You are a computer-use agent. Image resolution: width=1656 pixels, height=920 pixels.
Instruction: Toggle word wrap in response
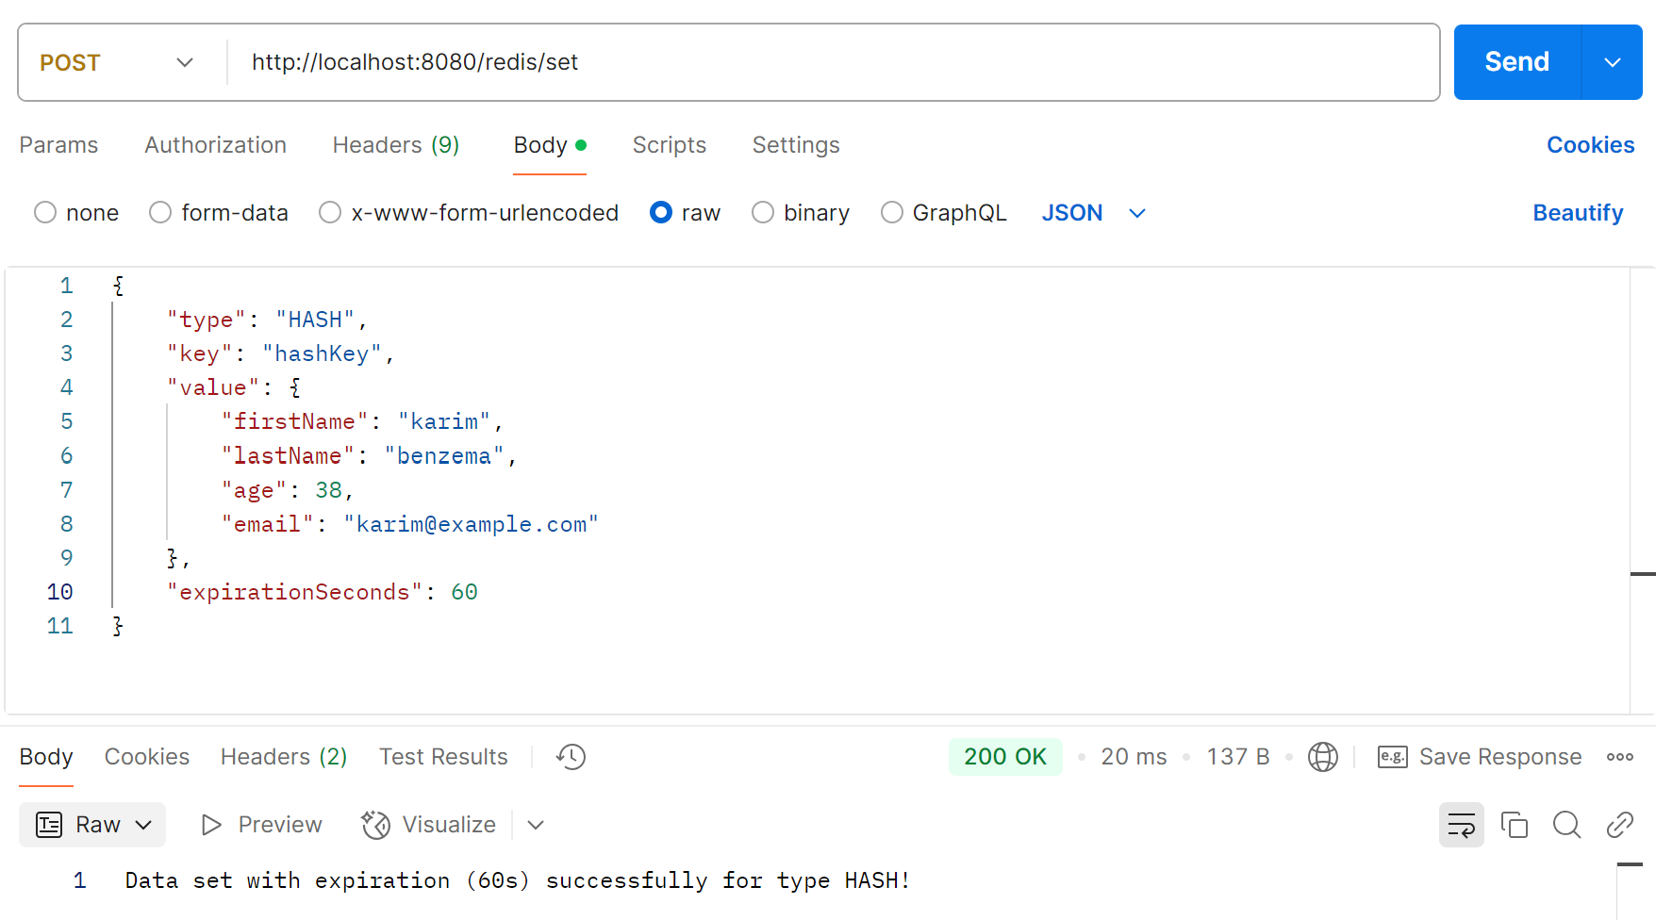coord(1461,826)
